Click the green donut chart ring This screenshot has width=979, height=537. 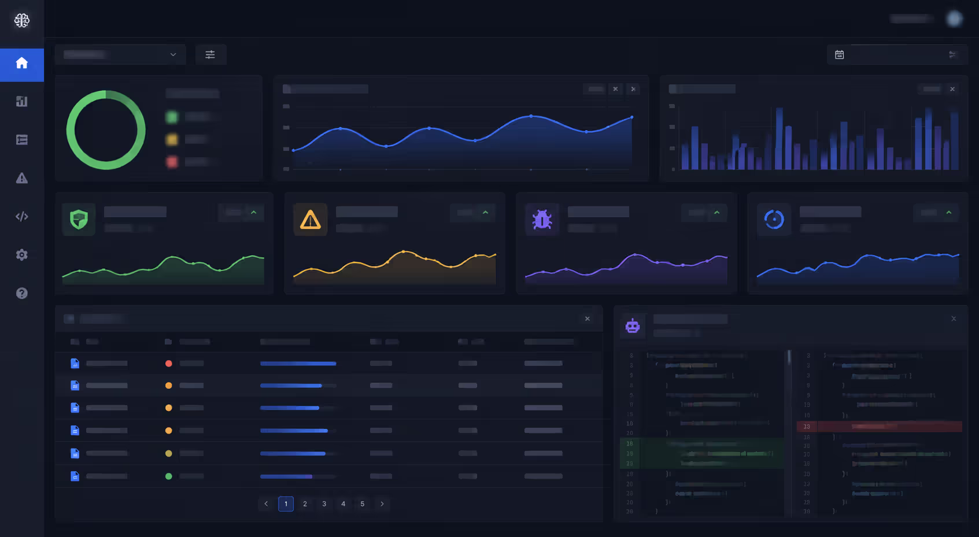click(106, 130)
